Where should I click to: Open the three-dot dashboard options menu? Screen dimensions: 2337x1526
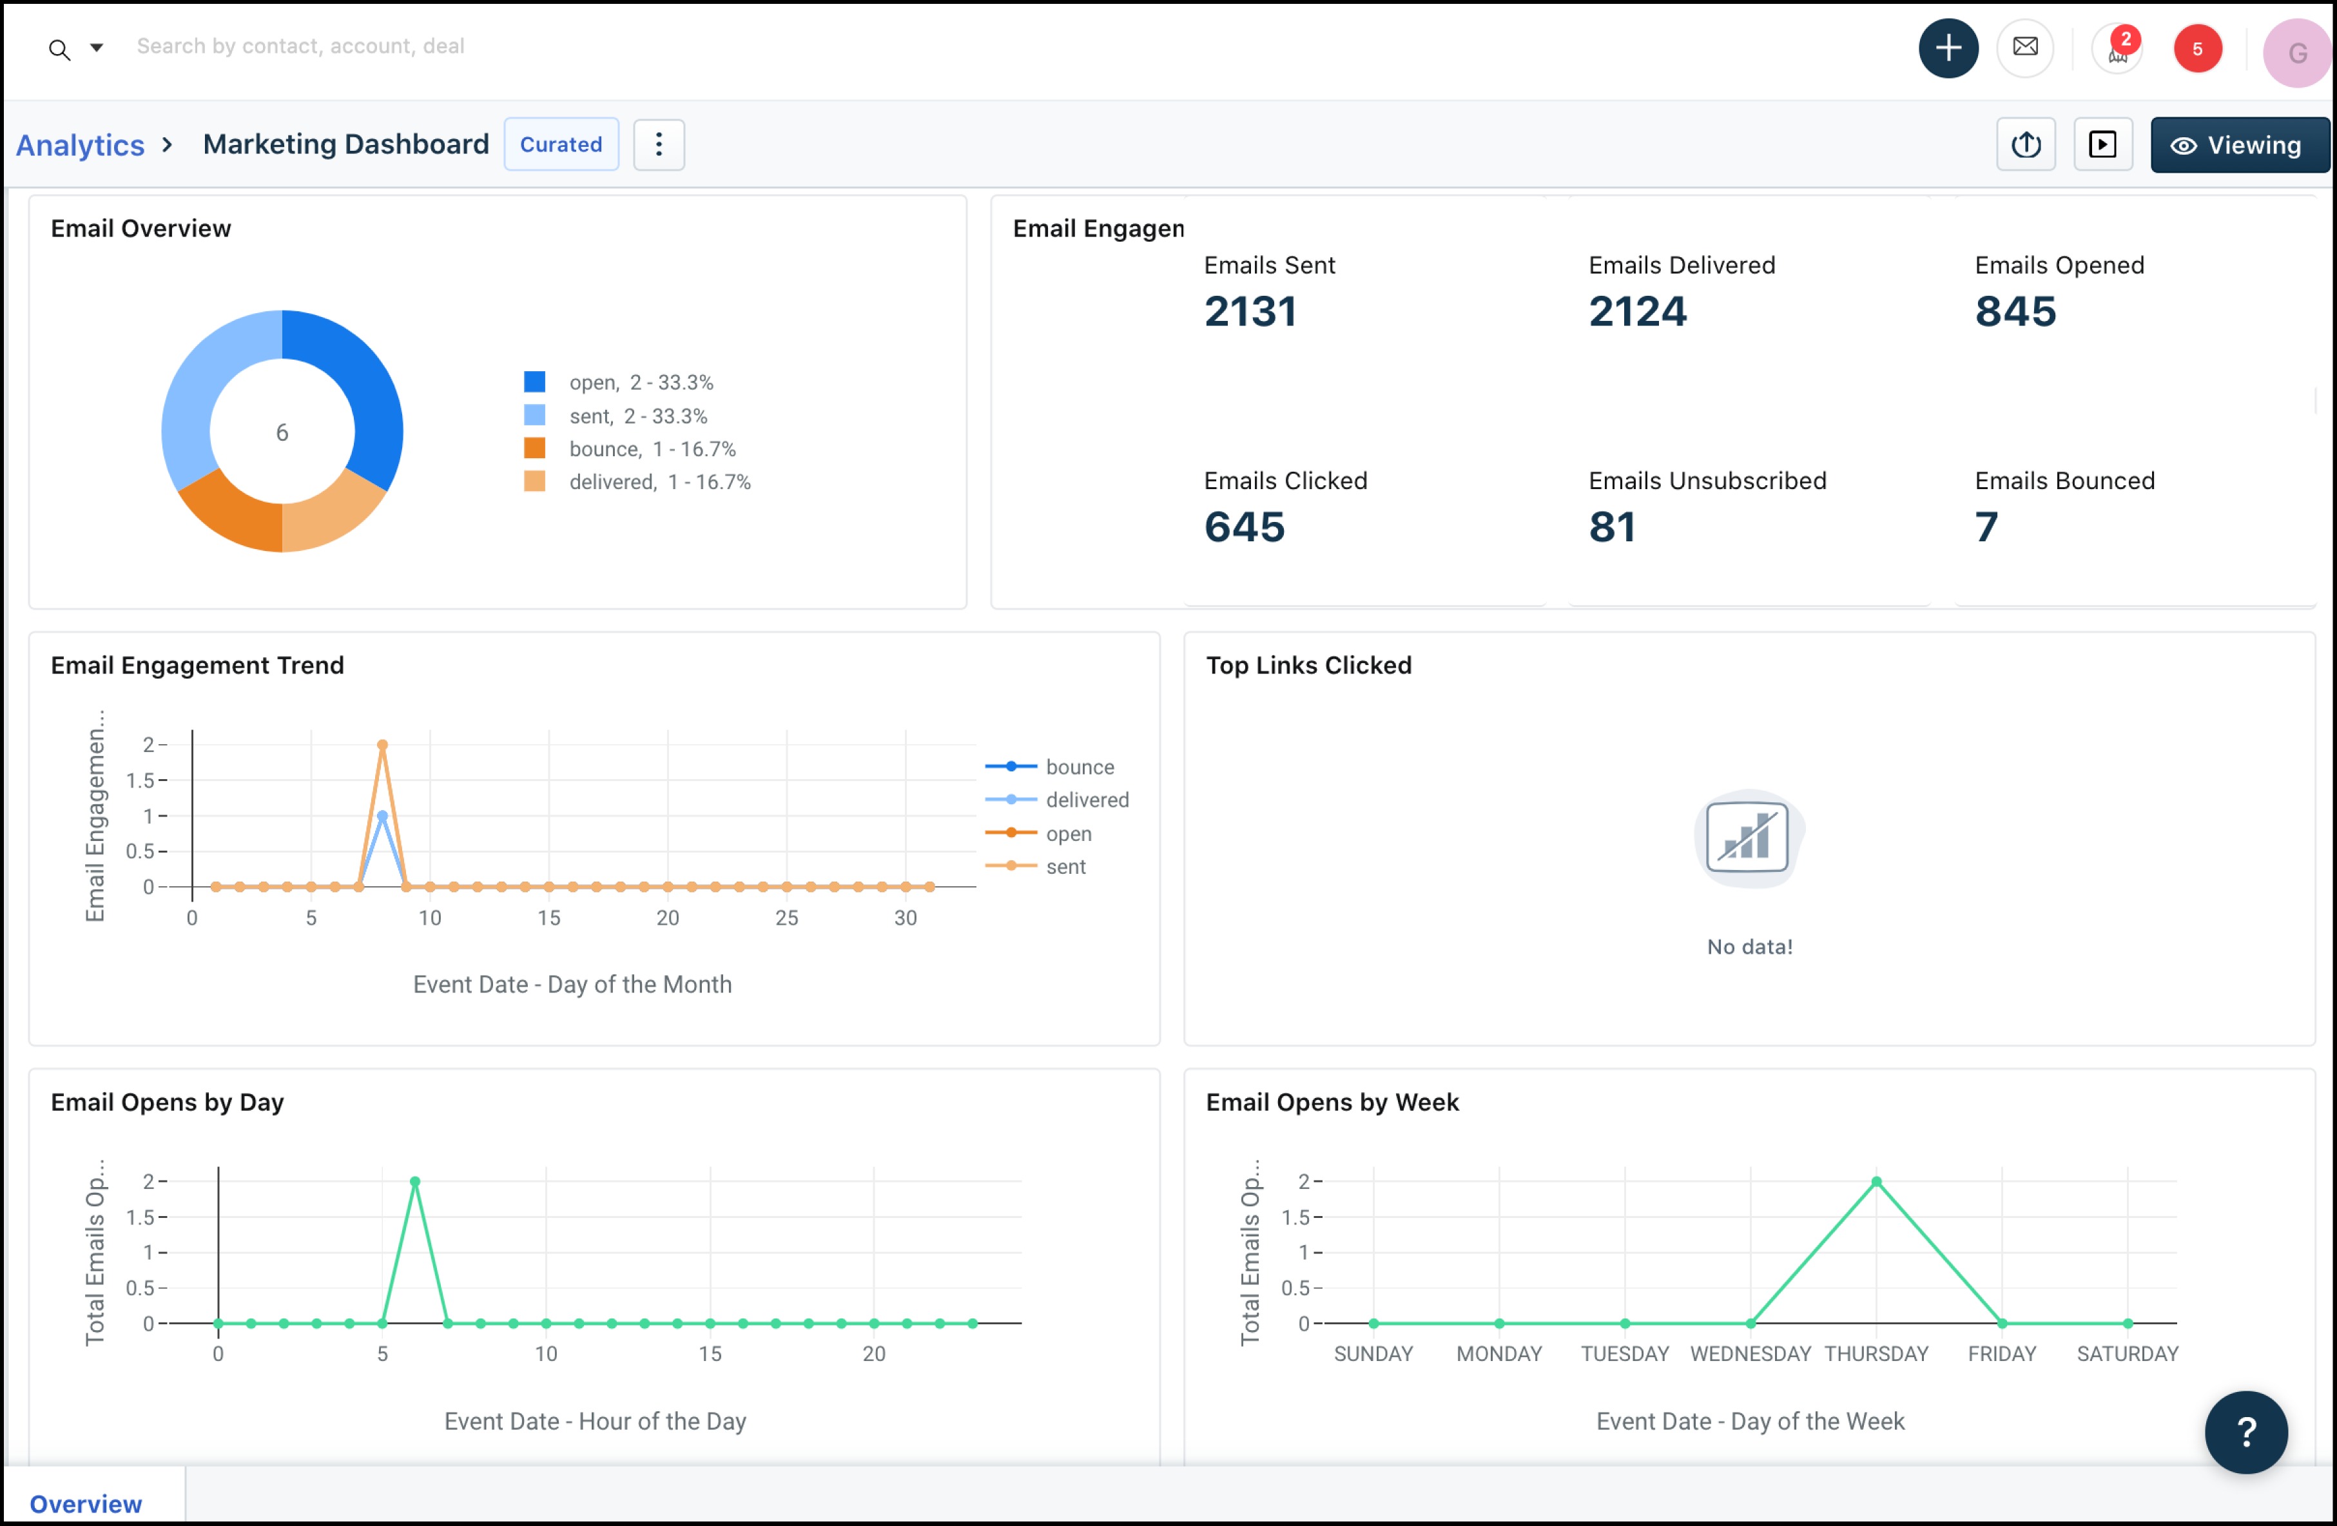point(658,144)
